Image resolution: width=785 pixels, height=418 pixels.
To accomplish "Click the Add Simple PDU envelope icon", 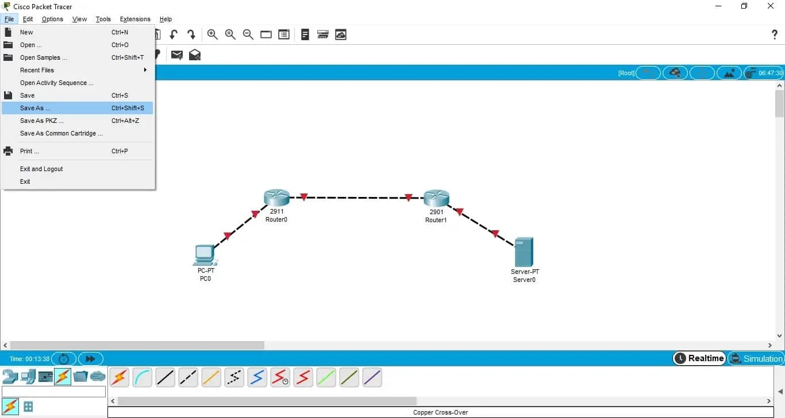I will click(177, 55).
